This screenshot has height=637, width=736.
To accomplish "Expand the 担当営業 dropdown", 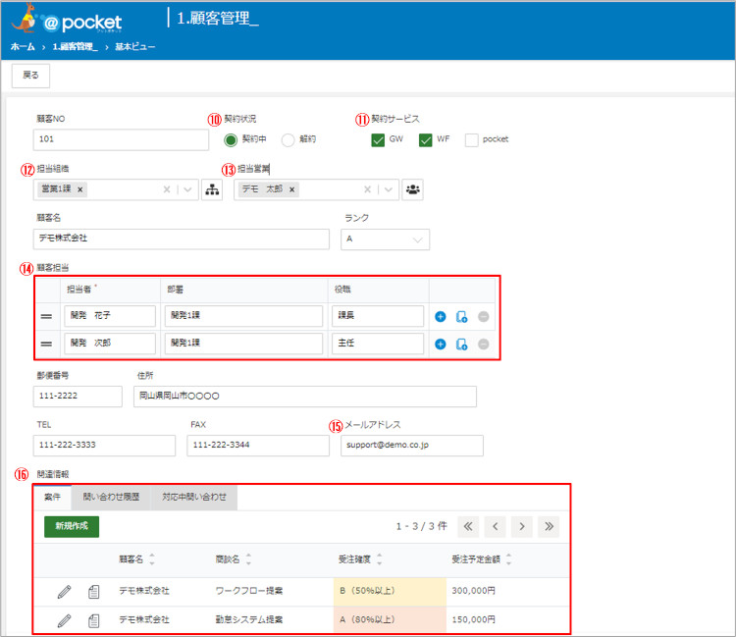I will tap(389, 189).
